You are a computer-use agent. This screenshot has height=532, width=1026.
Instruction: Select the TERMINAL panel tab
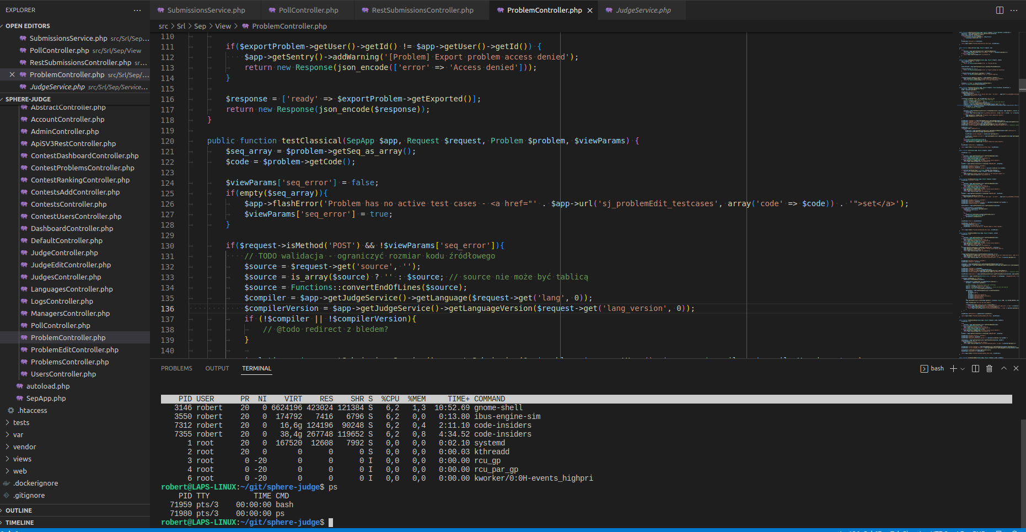[x=256, y=368]
